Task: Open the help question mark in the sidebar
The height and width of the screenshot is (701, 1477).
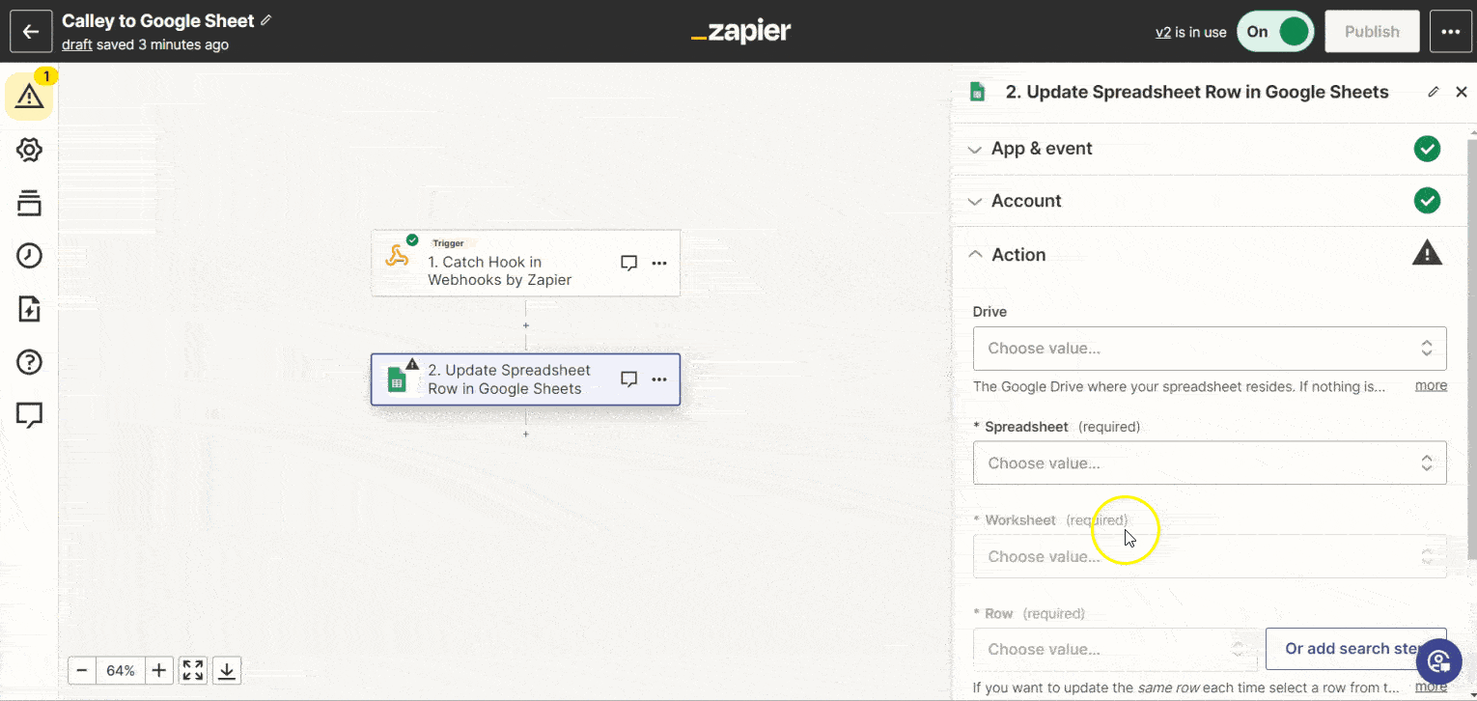Action: click(29, 362)
